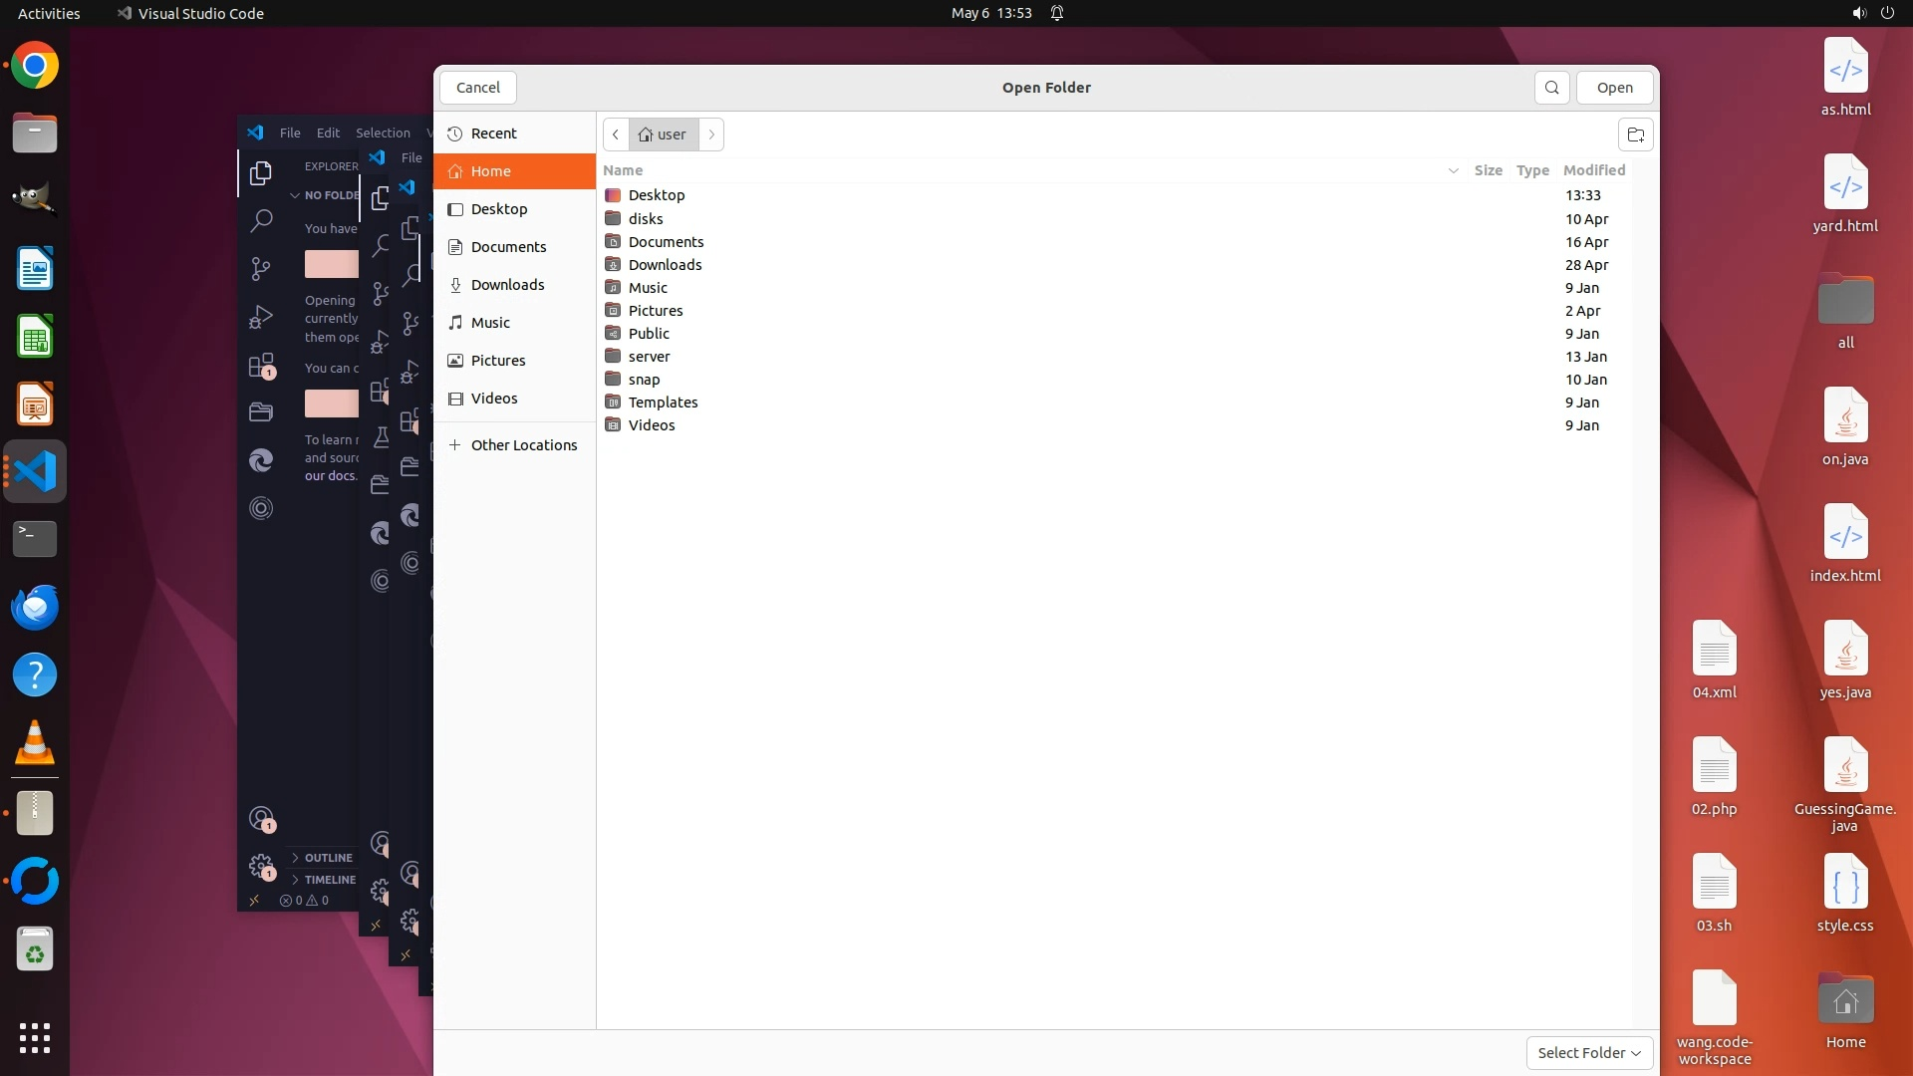The image size is (1913, 1076).
Task: Select the Downloads folder in the file list
Action: click(665, 265)
